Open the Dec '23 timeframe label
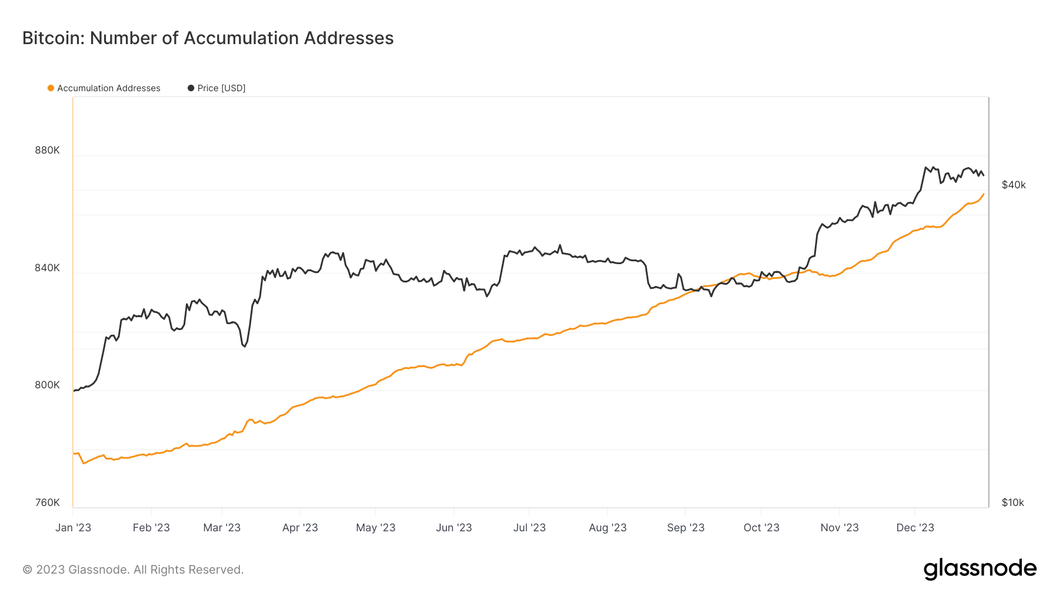Screen dimensions: 1059x596 [915, 528]
